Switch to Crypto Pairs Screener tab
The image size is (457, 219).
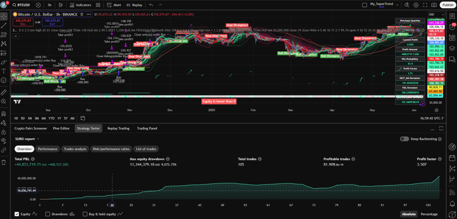(x=31, y=128)
